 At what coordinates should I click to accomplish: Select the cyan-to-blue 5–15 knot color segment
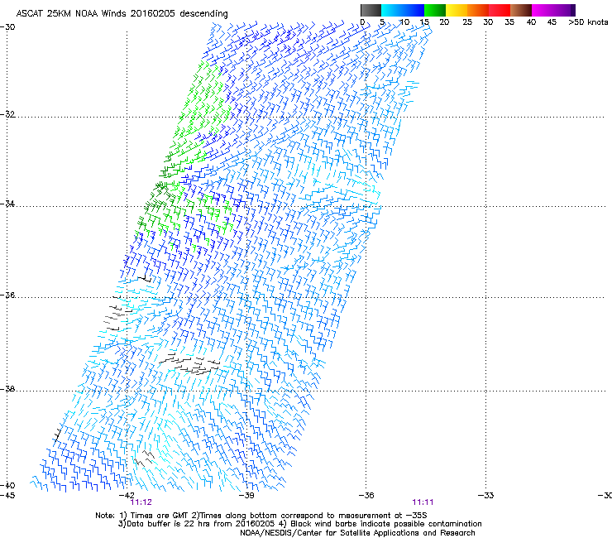[x=403, y=10]
